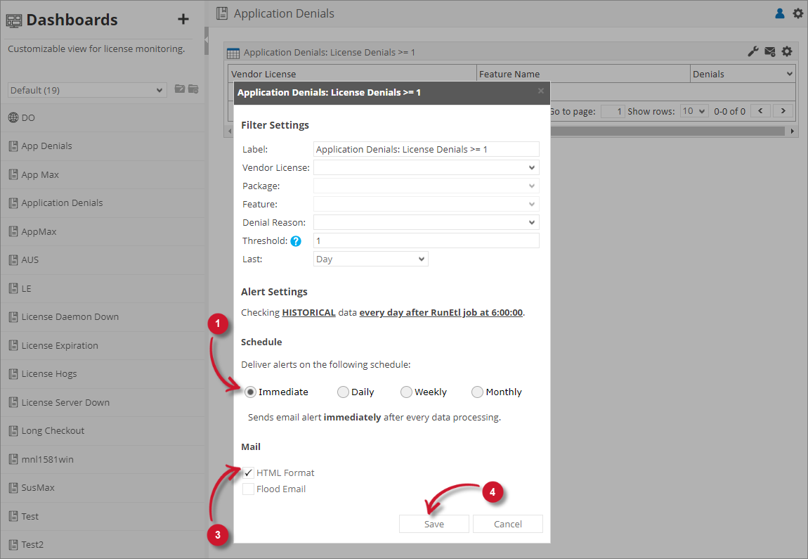Close the Application Denials dialog with X
The image size is (808, 559).
tap(540, 91)
